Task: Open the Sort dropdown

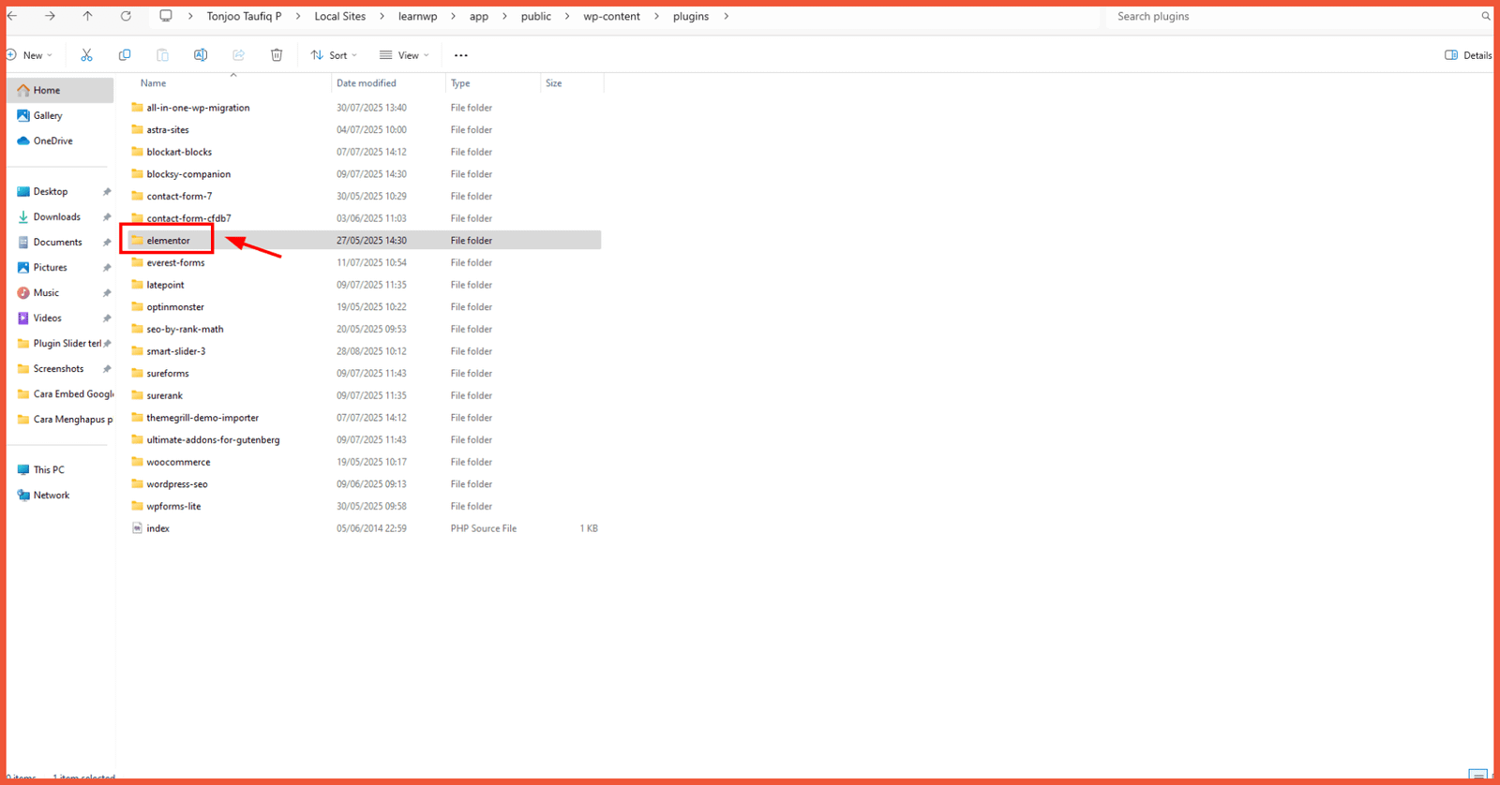Action: pos(334,55)
